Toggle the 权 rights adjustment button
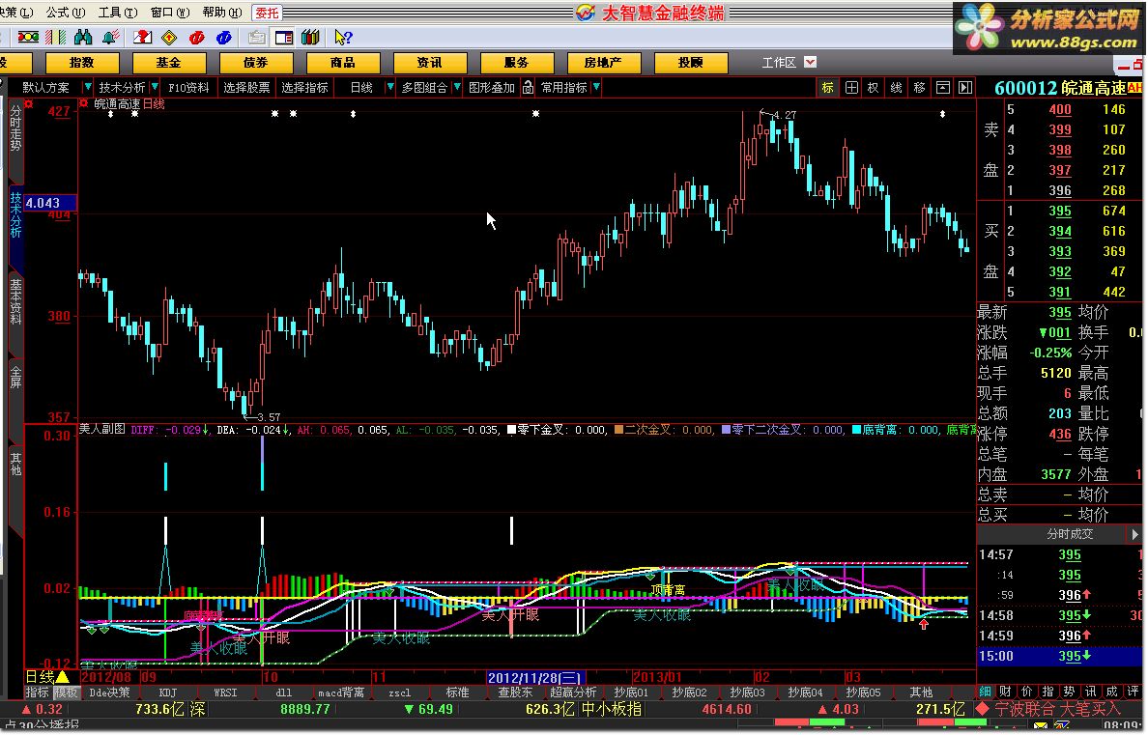Image resolution: width=1148 pixels, height=735 pixels. [874, 88]
